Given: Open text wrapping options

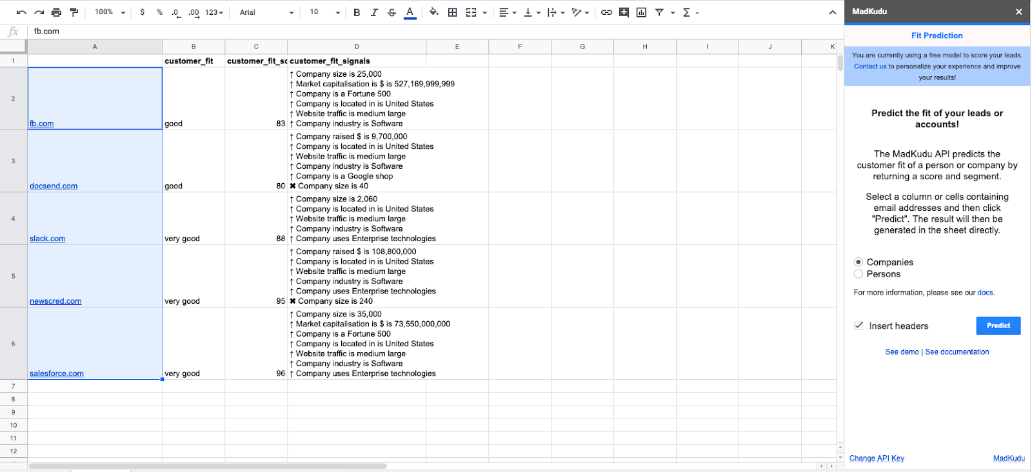Looking at the screenshot, I should [555, 12].
